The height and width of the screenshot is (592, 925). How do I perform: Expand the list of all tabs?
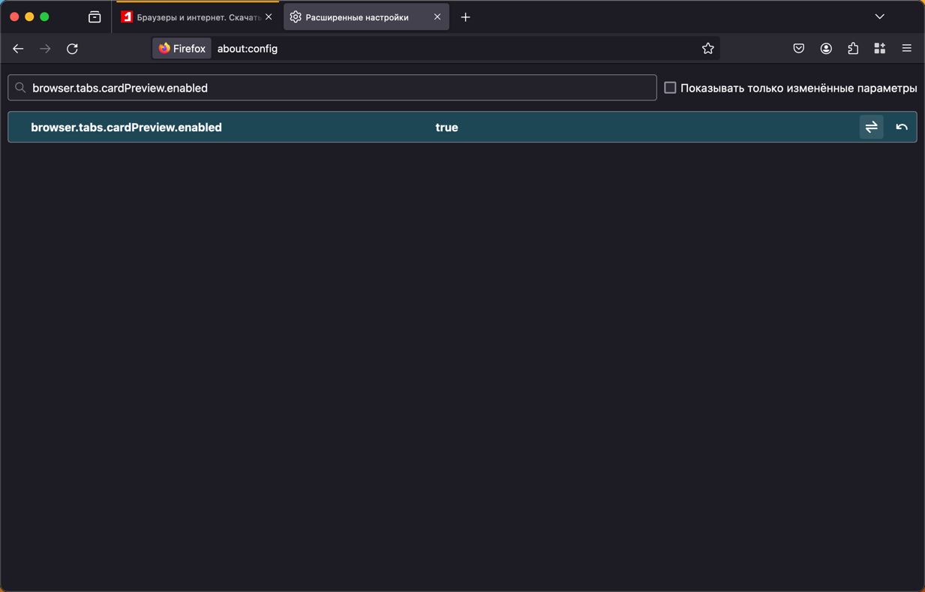(x=879, y=17)
